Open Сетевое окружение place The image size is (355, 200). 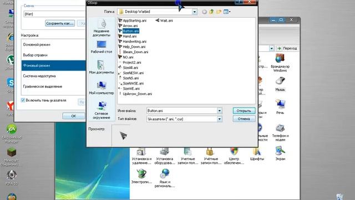(x=102, y=110)
